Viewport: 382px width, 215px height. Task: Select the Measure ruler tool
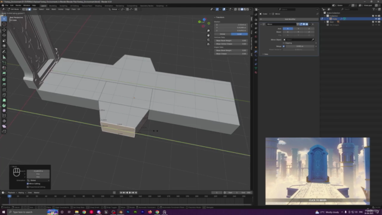[x=4, y=57]
